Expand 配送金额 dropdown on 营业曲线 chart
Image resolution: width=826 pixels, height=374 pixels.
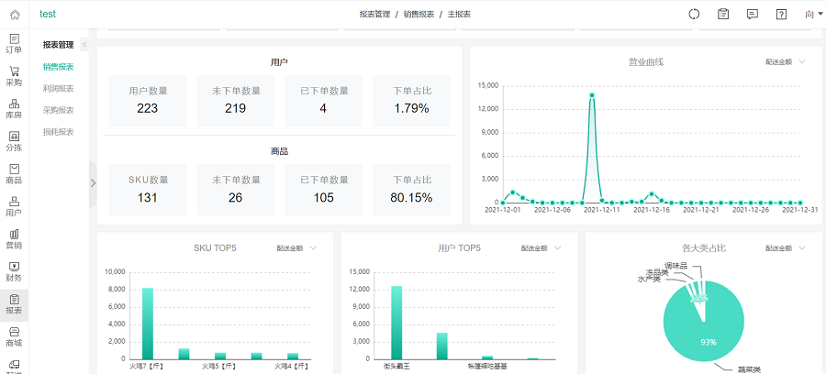coord(785,61)
